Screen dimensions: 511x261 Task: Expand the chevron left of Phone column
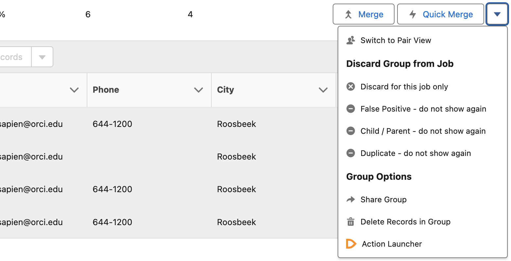coord(74,90)
